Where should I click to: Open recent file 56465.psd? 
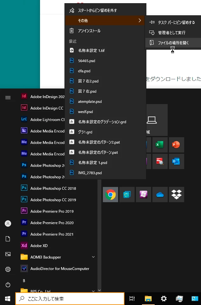click(x=105, y=61)
